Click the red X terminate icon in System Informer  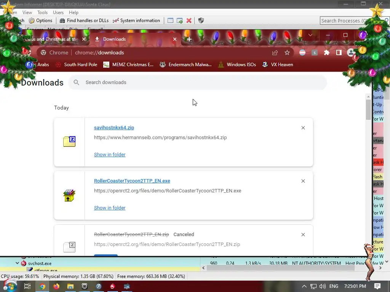[189, 21]
